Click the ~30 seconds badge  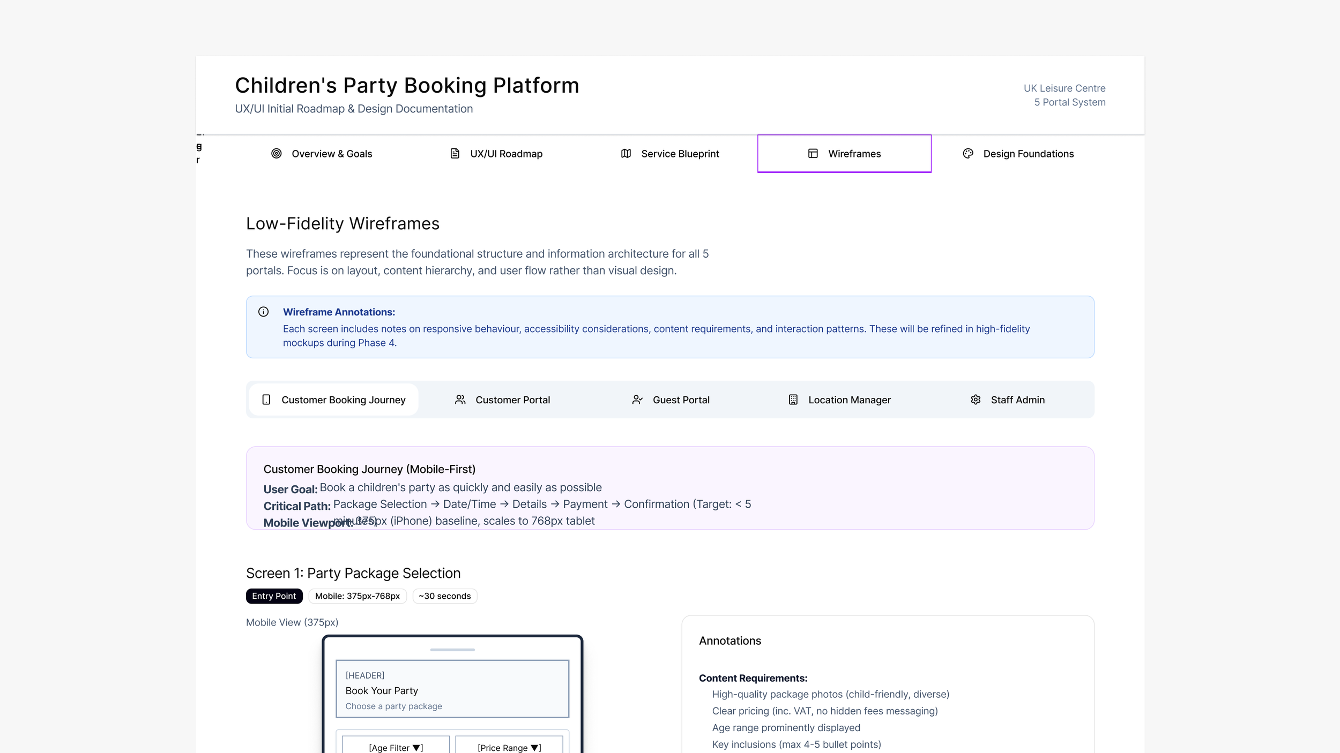pos(445,596)
